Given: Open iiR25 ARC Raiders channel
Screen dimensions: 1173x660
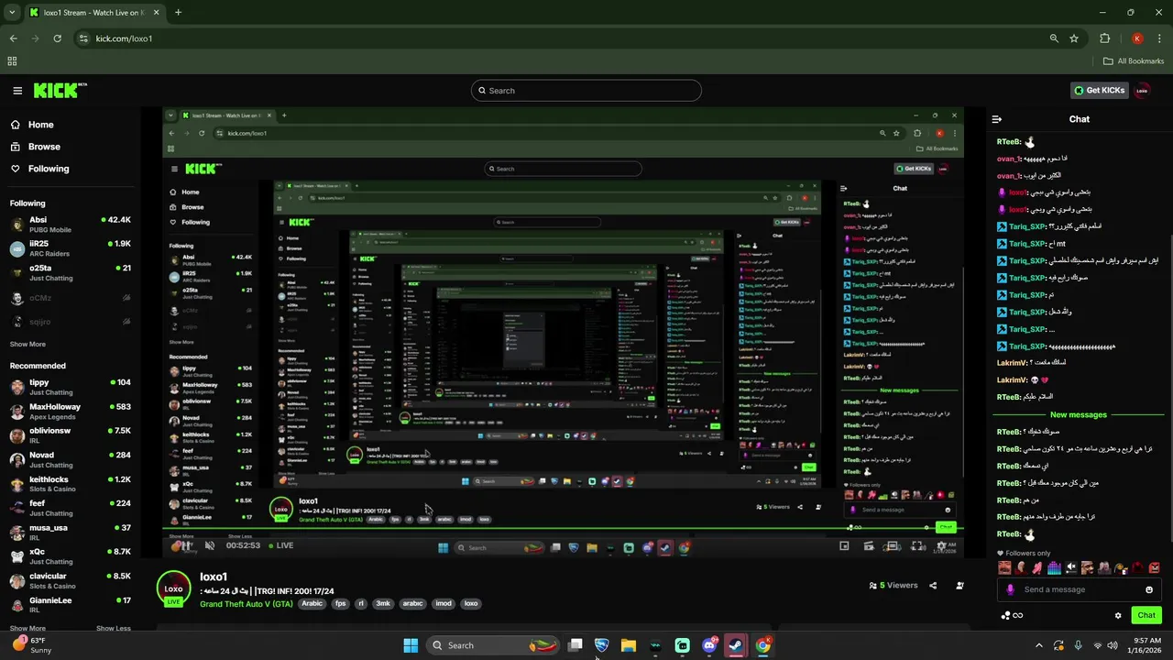Looking at the screenshot, I should (x=70, y=248).
